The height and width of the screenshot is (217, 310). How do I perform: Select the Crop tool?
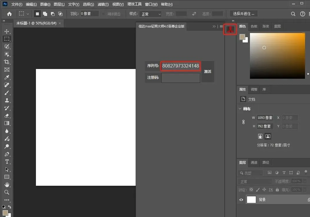pyautogui.click(x=7, y=62)
